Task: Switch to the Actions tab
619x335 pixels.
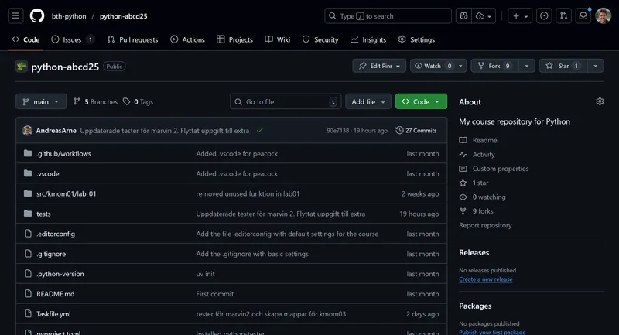Action: pos(187,39)
